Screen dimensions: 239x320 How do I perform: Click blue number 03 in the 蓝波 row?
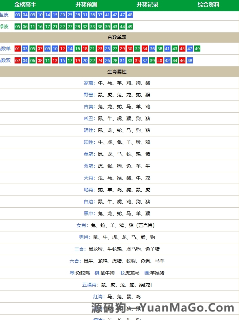click(x=18, y=15)
